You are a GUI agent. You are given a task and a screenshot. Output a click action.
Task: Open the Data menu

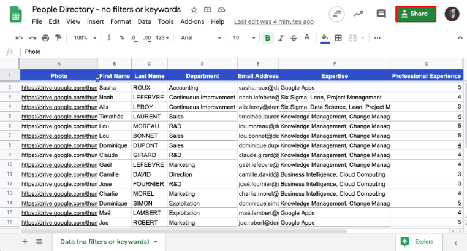[144, 21]
